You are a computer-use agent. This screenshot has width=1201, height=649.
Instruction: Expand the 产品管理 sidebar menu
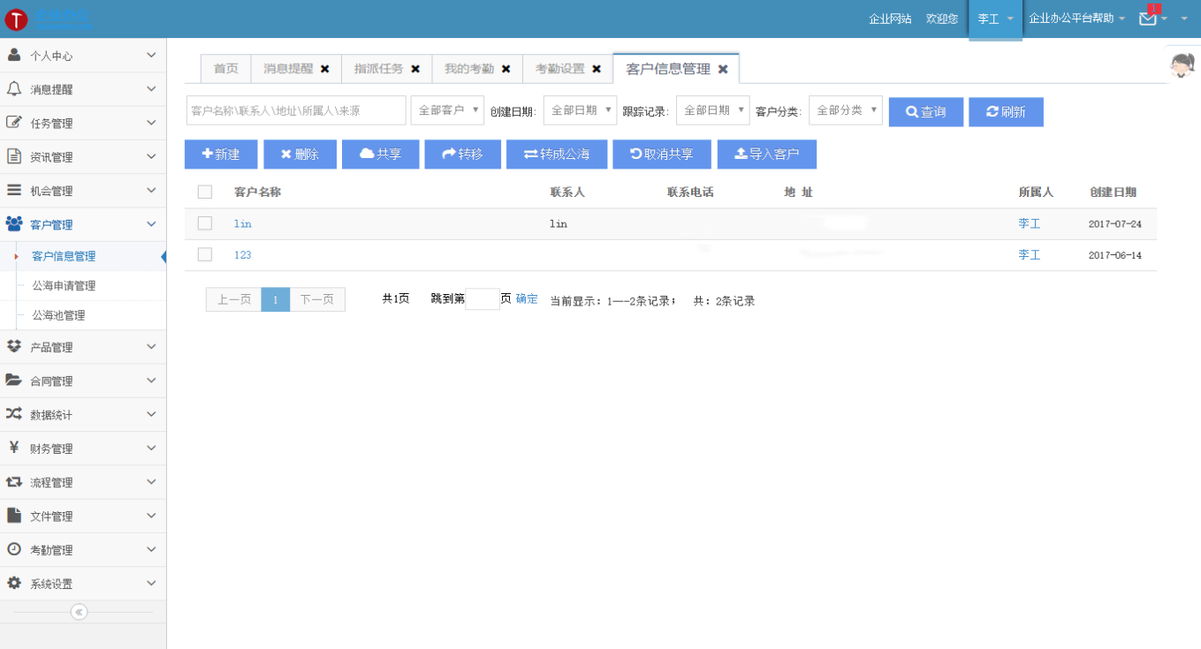pyautogui.click(x=82, y=347)
